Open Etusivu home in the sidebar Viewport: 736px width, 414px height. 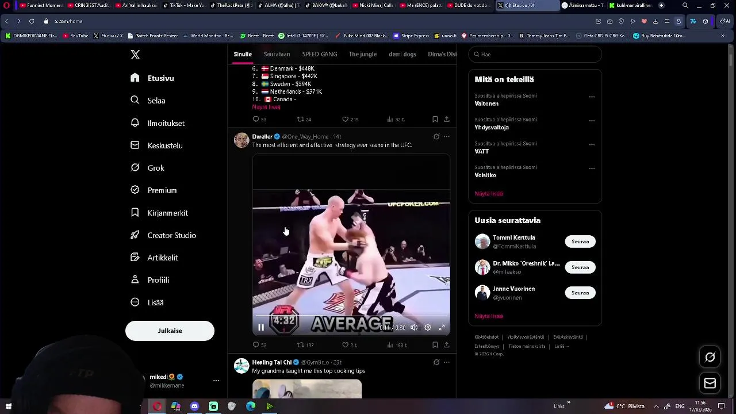[152, 78]
